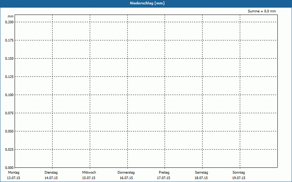
Task: Click the 15.07.15 date label
Action: point(89,178)
